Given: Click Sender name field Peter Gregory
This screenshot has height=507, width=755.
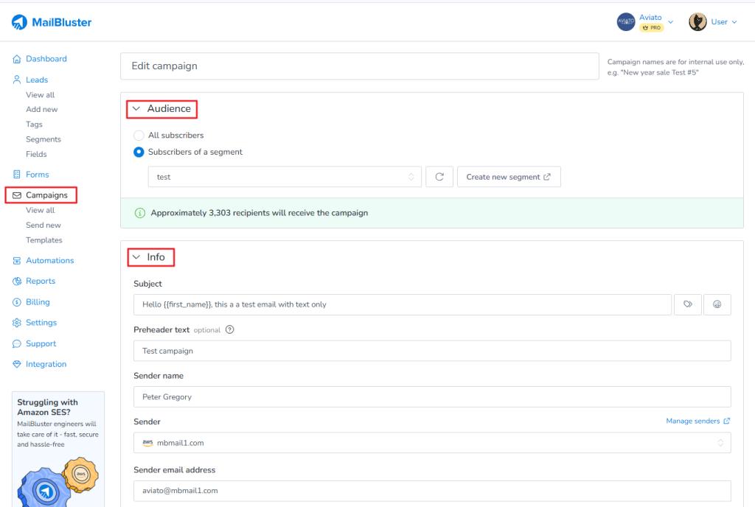Looking at the screenshot, I should (432, 397).
